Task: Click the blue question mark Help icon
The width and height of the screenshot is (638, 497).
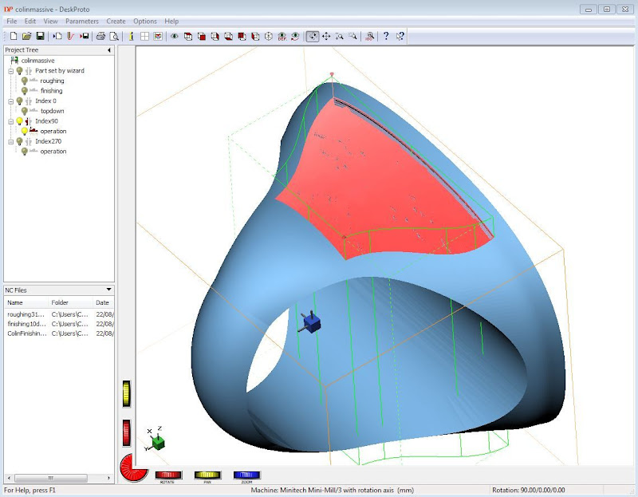Action: [x=386, y=36]
